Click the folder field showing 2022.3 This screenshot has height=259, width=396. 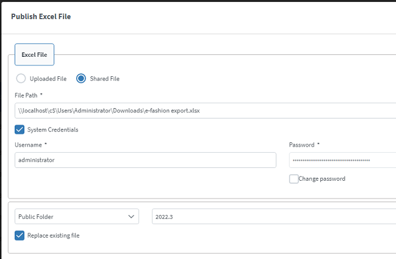[x=274, y=216]
